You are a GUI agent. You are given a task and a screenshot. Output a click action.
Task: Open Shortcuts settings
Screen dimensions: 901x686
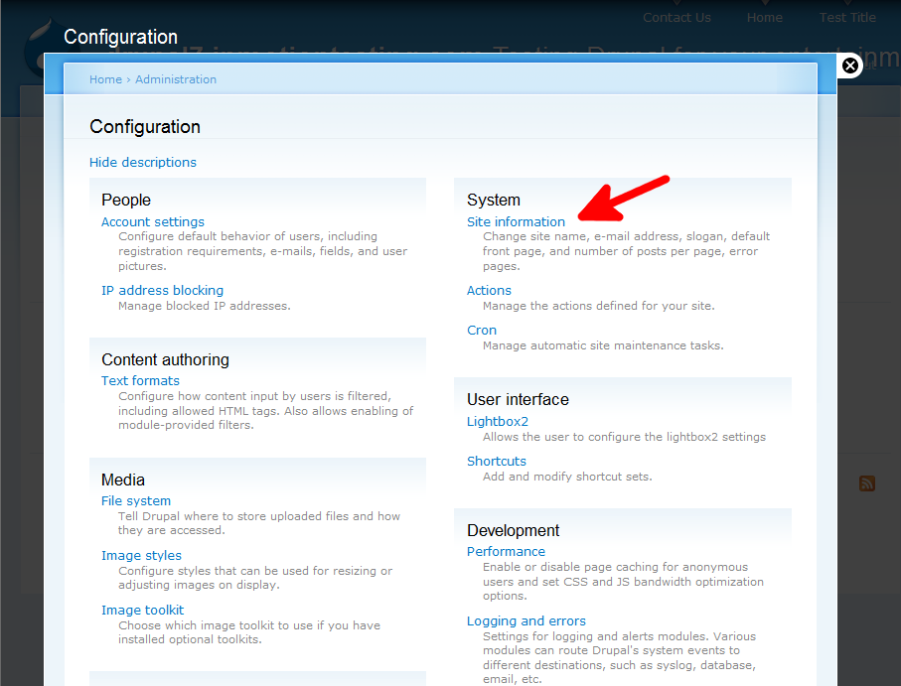(x=497, y=461)
